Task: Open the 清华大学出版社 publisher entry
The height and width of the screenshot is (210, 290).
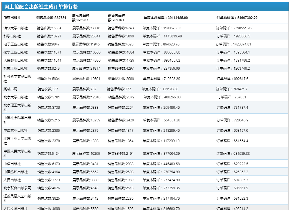Action: [x=16, y=28]
